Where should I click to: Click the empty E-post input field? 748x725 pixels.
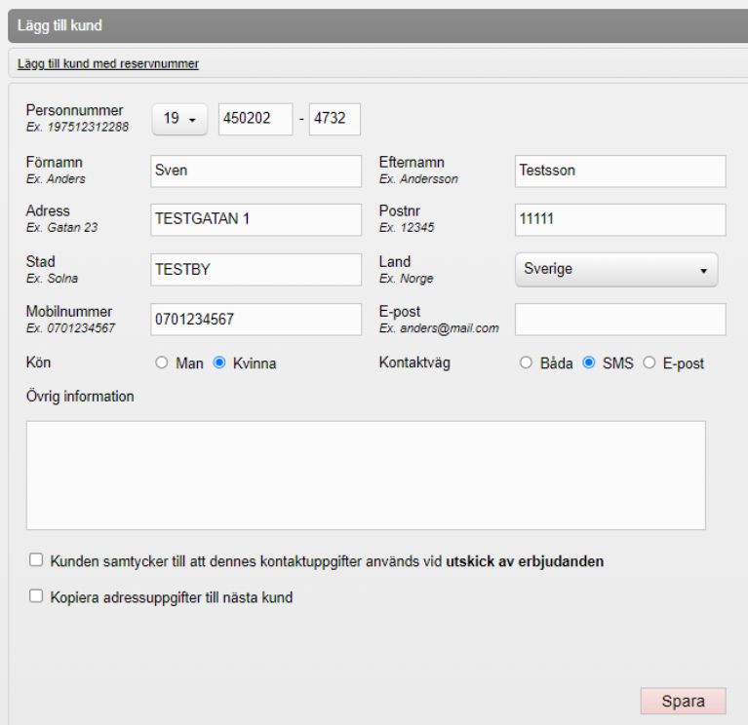coord(620,320)
